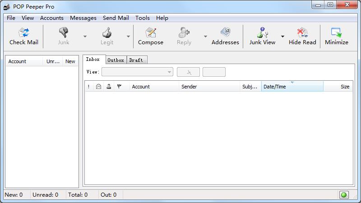Expand the Reply button dropdown arrow
The width and height of the screenshot is (361, 203).
205,37
